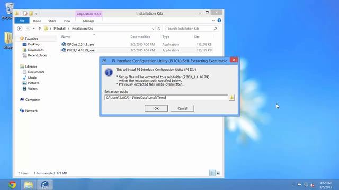Sort files by Size column
This screenshot has height=190, width=339.
tap(197, 37)
